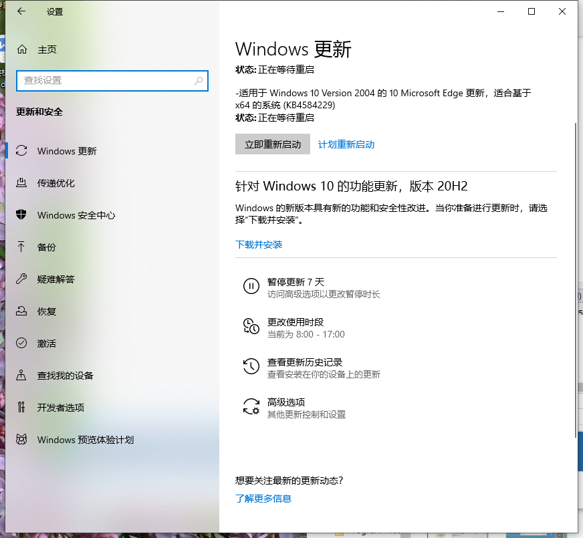This screenshot has width=583, height=538.
Task: Click the clock icon for 更改使用时段
Action: tap(251, 327)
